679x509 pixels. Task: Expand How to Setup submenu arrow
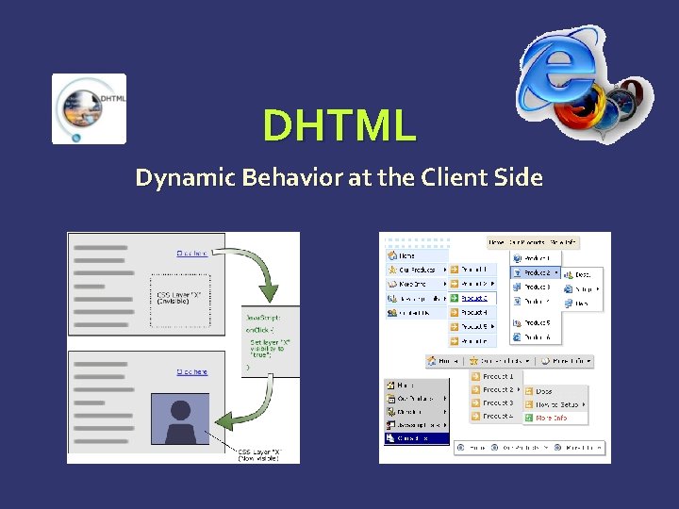[584, 404]
